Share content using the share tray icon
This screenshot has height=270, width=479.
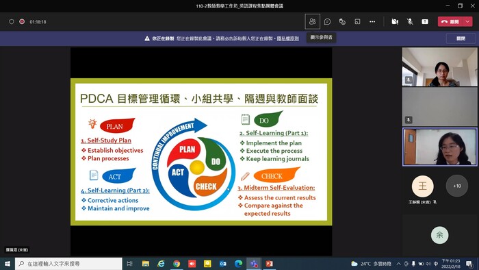[x=425, y=22]
